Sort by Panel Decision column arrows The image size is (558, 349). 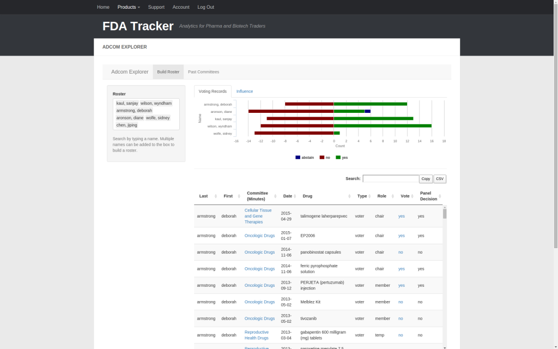click(440, 196)
